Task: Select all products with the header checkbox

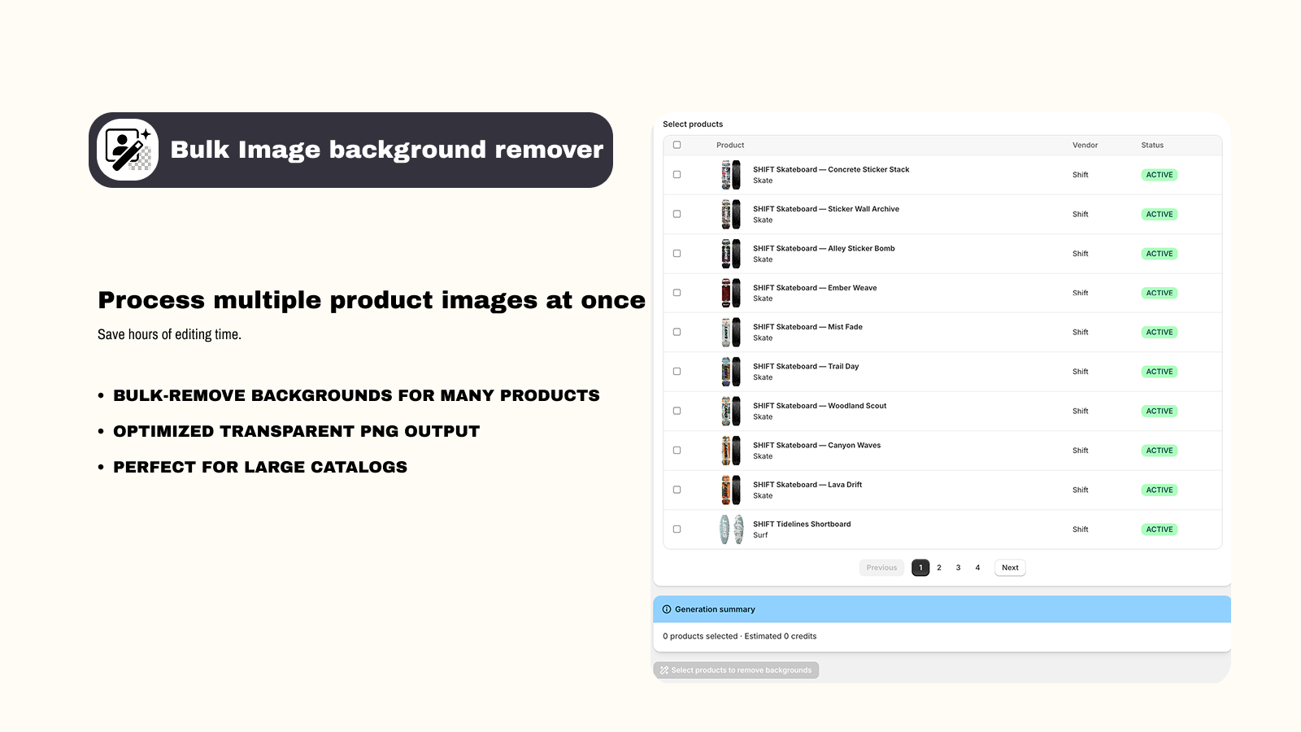Action: 677,143
